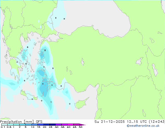Click the 25–30 mm dark blue legend swatch
165x128 pixels.
pos(53,125)
